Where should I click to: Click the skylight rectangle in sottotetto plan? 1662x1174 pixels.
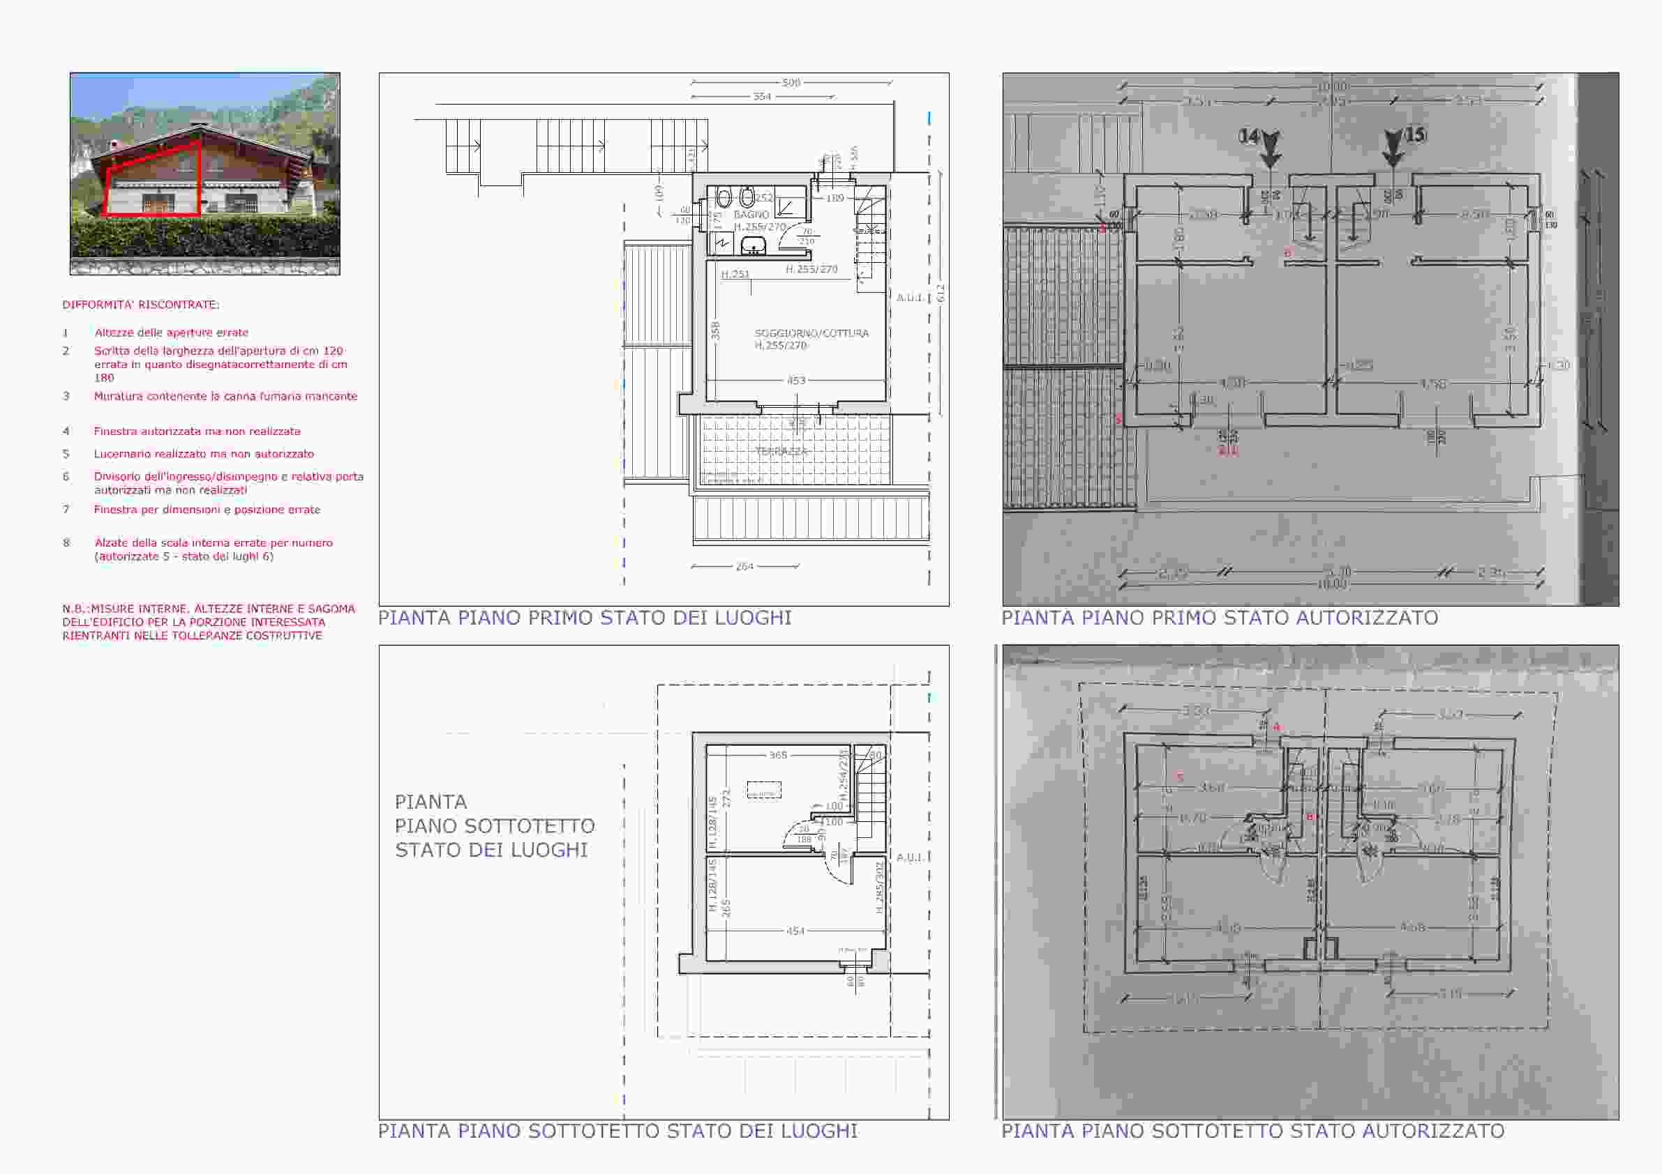pyautogui.click(x=764, y=789)
